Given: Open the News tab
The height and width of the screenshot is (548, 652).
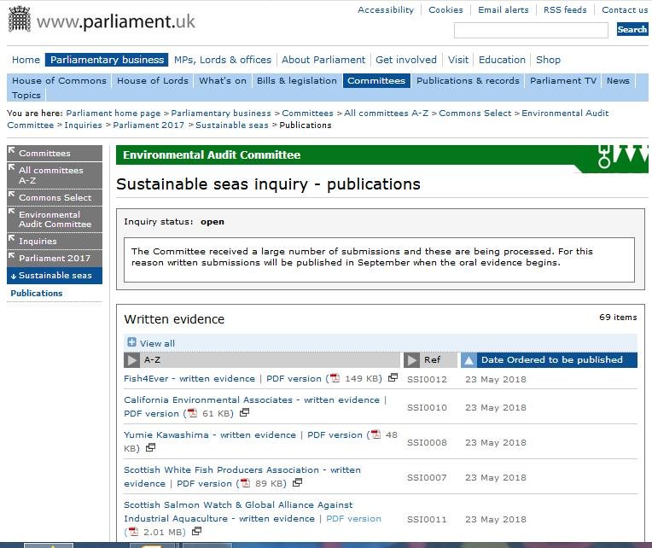Looking at the screenshot, I should tap(618, 80).
